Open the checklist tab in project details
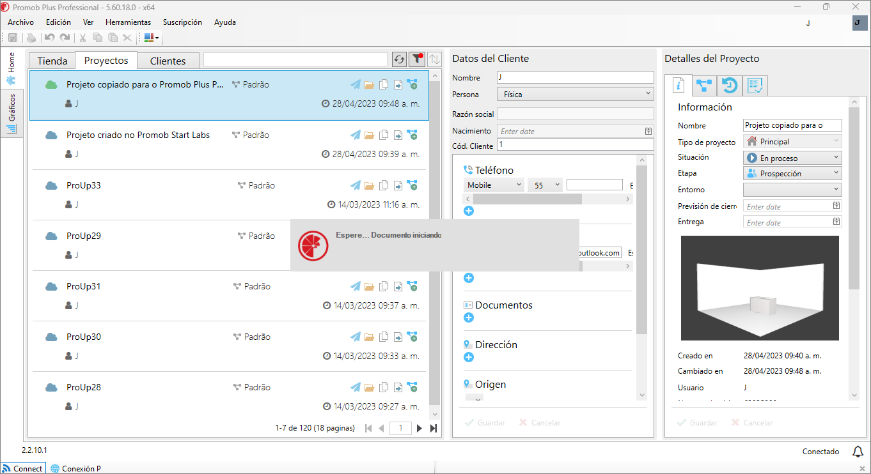 click(x=756, y=86)
